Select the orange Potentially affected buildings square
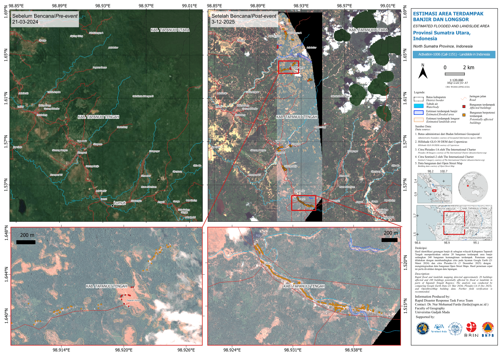 click(464, 115)
